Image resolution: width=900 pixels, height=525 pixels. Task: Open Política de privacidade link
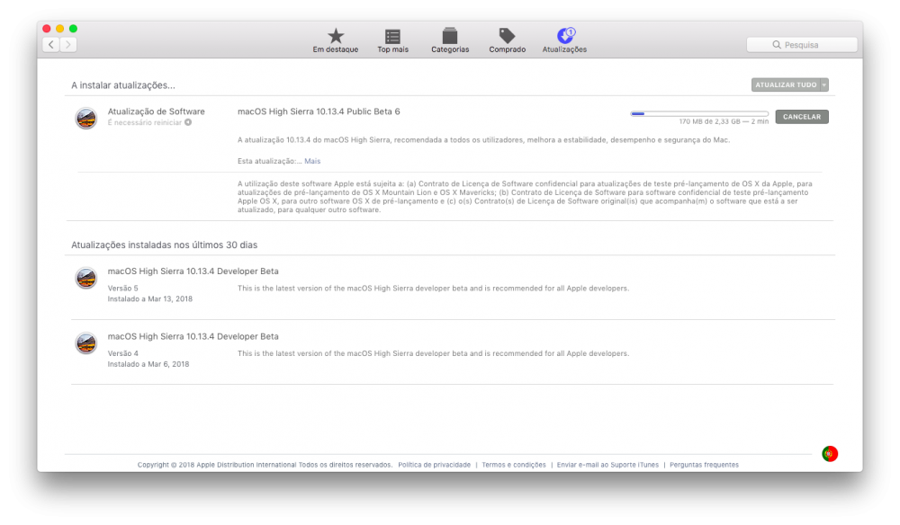point(434,465)
